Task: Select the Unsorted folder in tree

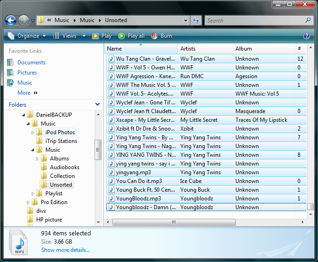Action: (x=61, y=185)
